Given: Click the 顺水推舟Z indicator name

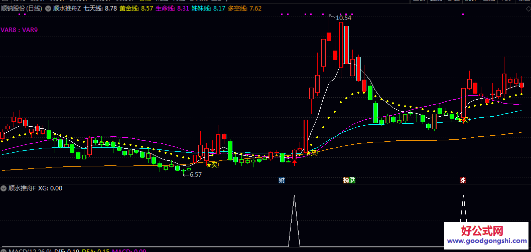Looking at the screenshot, I should [x=67, y=9].
